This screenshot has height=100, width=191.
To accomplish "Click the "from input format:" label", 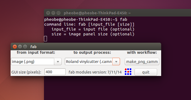I will tap(36, 52).
